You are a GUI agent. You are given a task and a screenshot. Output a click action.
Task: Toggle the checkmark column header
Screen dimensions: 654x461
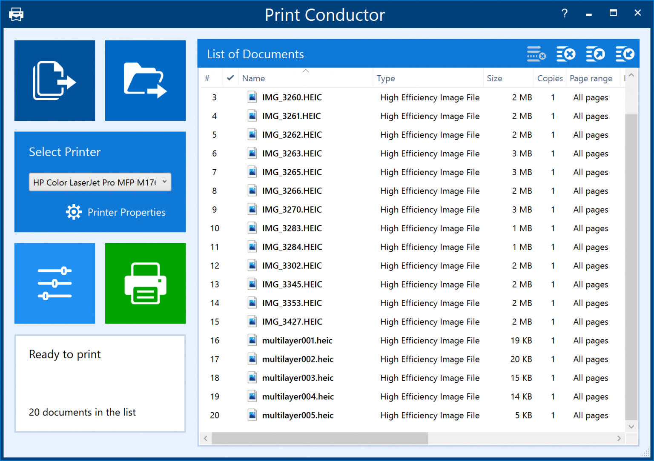tap(230, 78)
